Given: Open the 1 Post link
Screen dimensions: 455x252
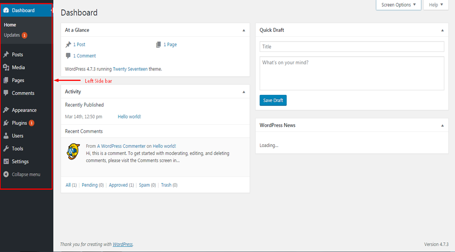Looking at the screenshot, I should [x=79, y=44].
